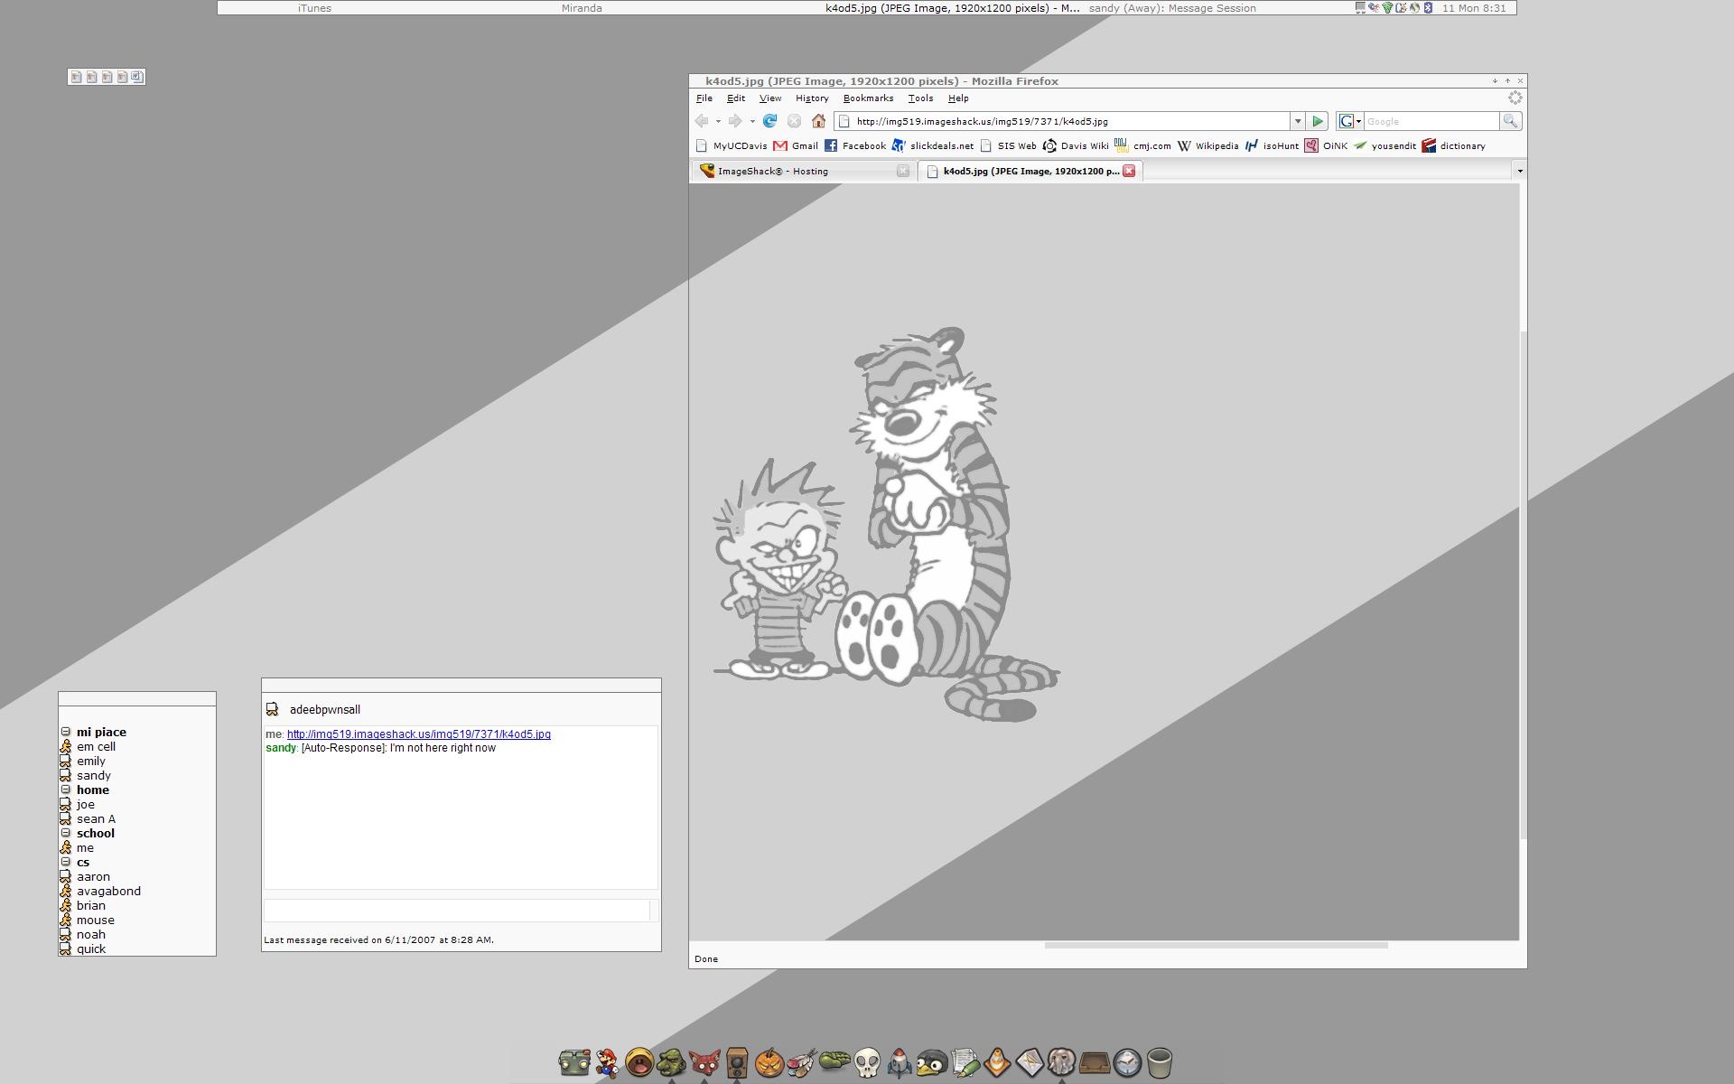Select contact emily in the buddy list

point(91,761)
